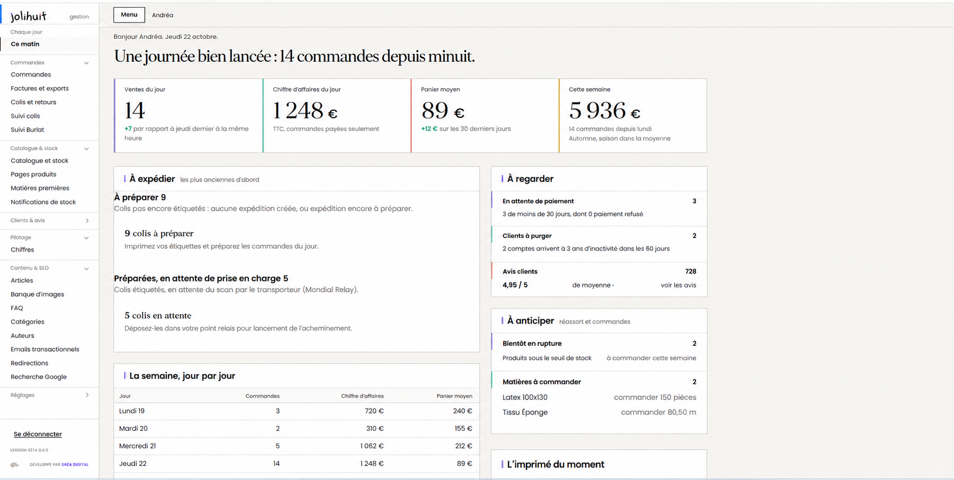Open Notifications de stock
The height and width of the screenshot is (480, 954).
pos(43,202)
